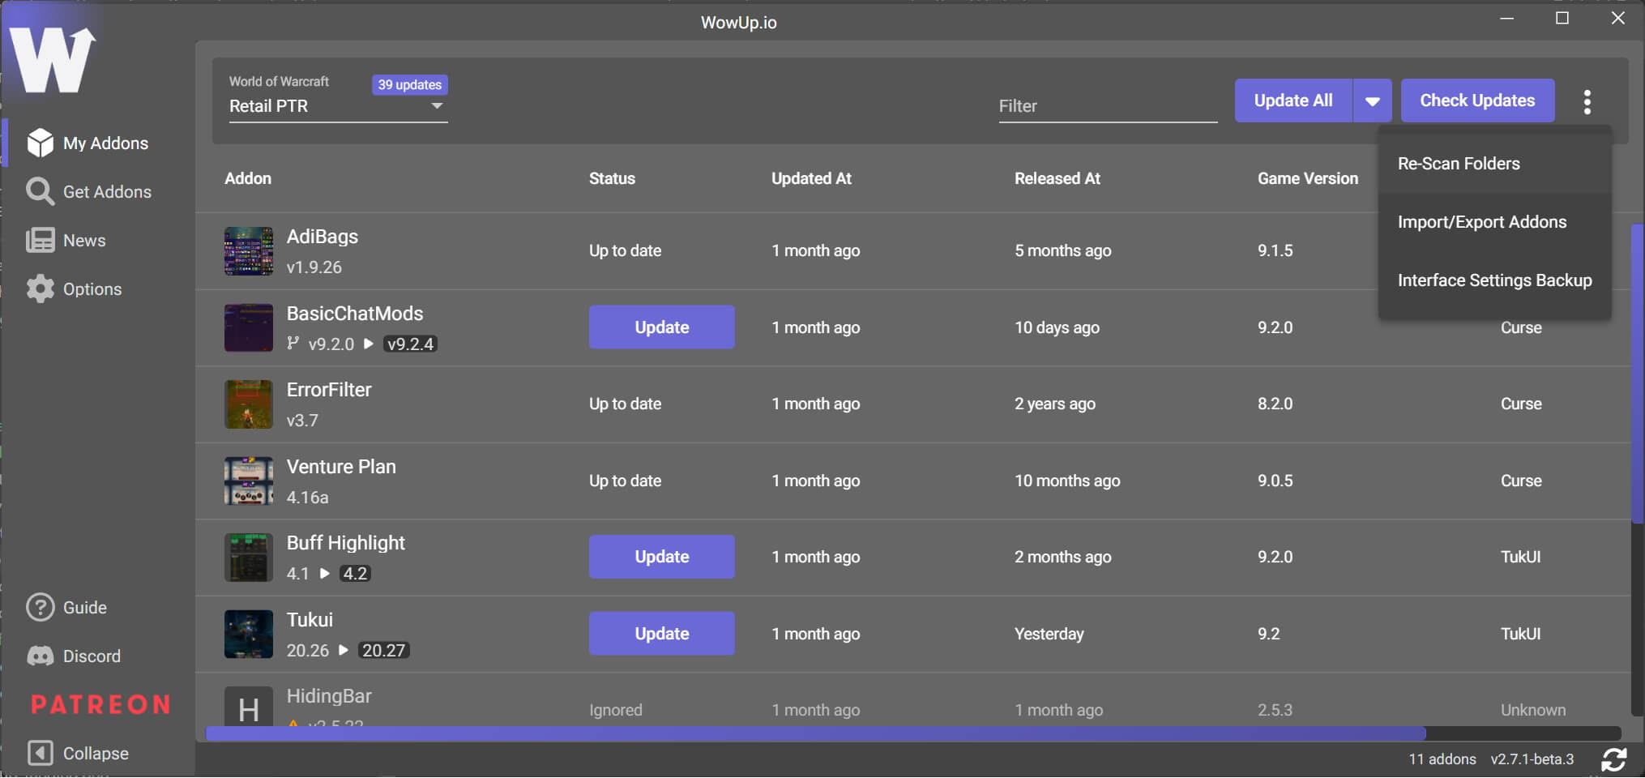This screenshot has width=1645, height=778.
Task: Open My Addons cube icon
Action: pos(40,143)
